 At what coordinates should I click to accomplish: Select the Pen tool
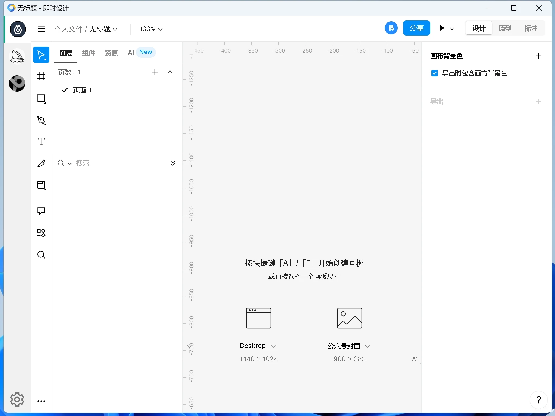[41, 120]
